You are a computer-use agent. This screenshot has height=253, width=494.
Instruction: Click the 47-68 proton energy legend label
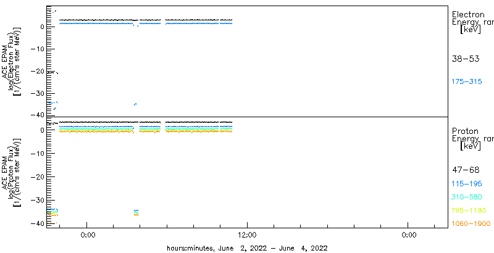point(466,170)
